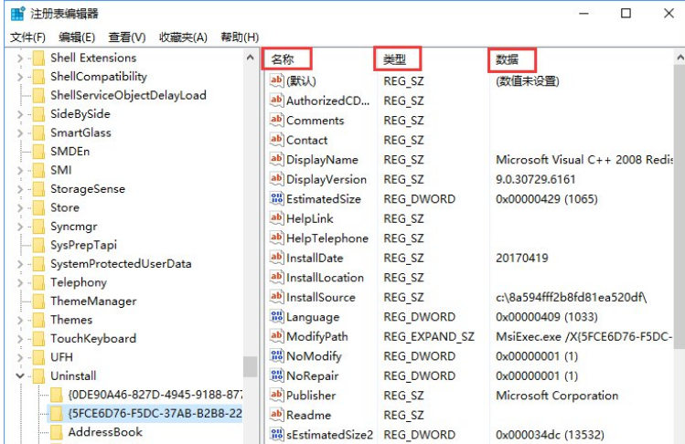The height and width of the screenshot is (444, 685).
Task: Click the string icon of AuthorizedCD... value
Action: click(276, 100)
